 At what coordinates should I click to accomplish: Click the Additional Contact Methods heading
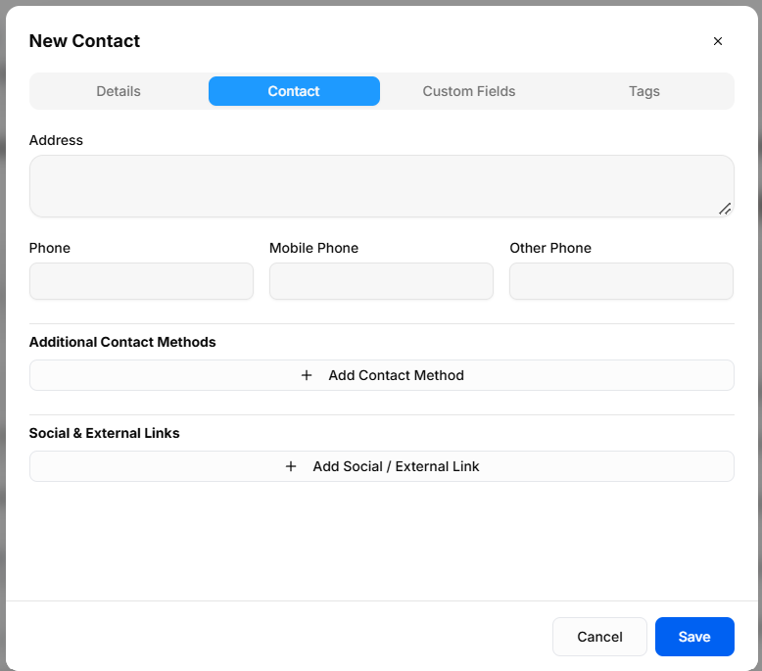(122, 342)
